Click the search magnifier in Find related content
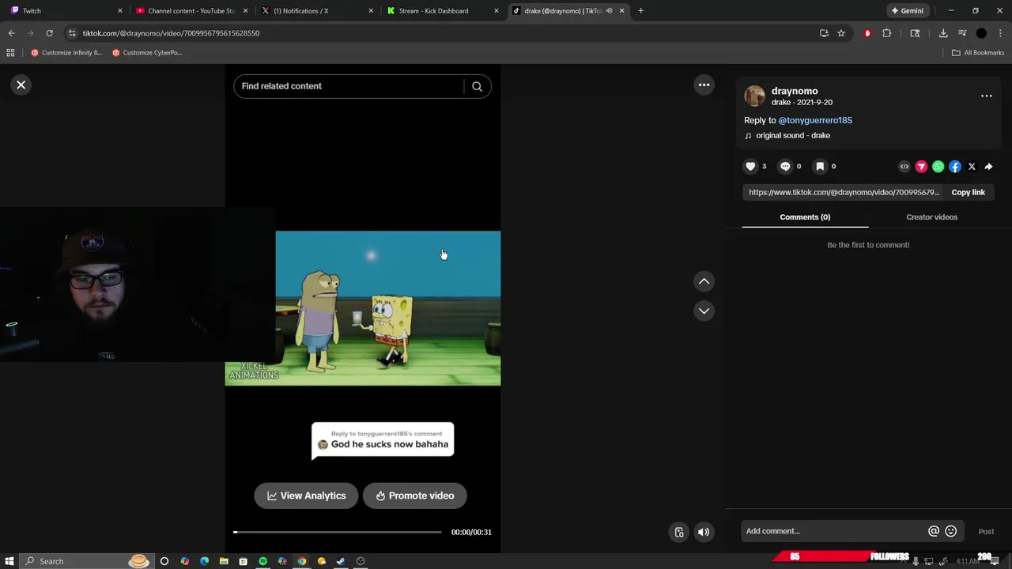Screen dimensions: 1012x569 click(x=477, y=86)
